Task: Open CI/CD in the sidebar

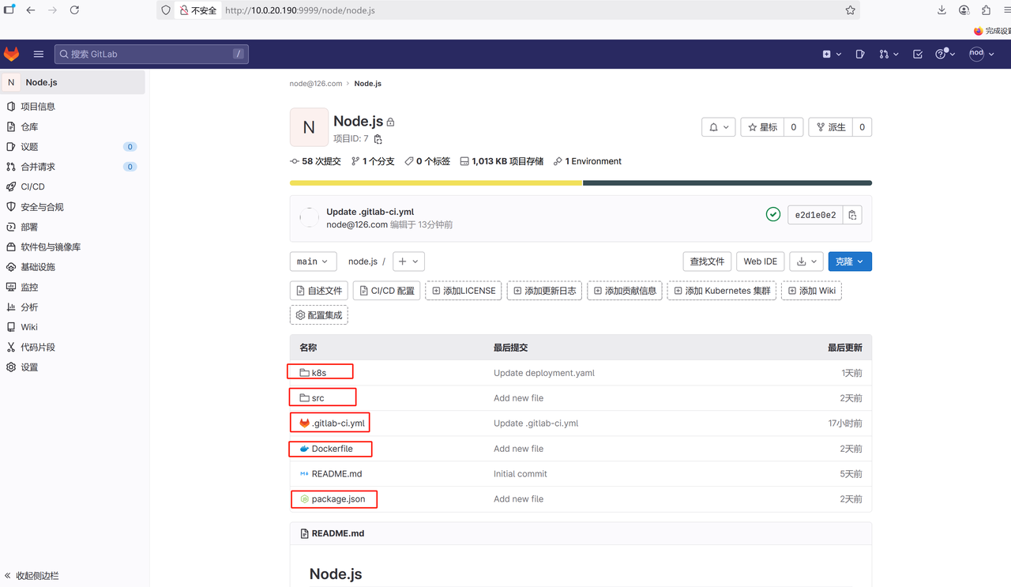Action: 32,186
